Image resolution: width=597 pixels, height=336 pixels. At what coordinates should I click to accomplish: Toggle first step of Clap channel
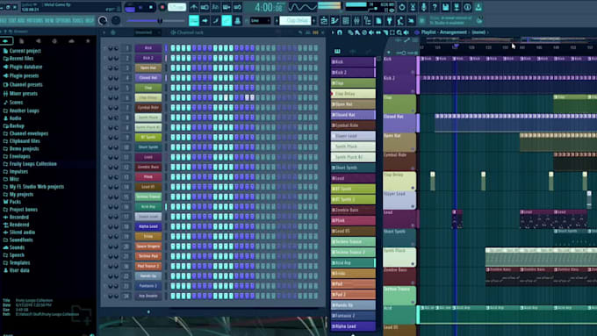point(173,88)
